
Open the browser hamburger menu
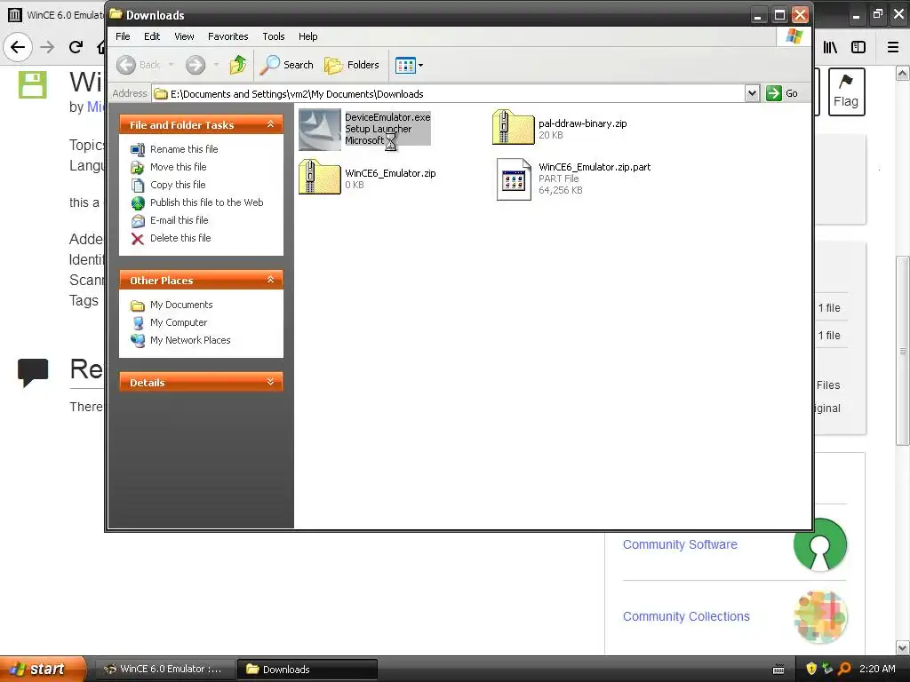pyautogui.click(x=893, y=47)
